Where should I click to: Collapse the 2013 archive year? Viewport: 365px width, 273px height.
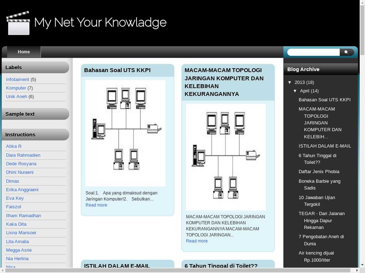point(290,82)
